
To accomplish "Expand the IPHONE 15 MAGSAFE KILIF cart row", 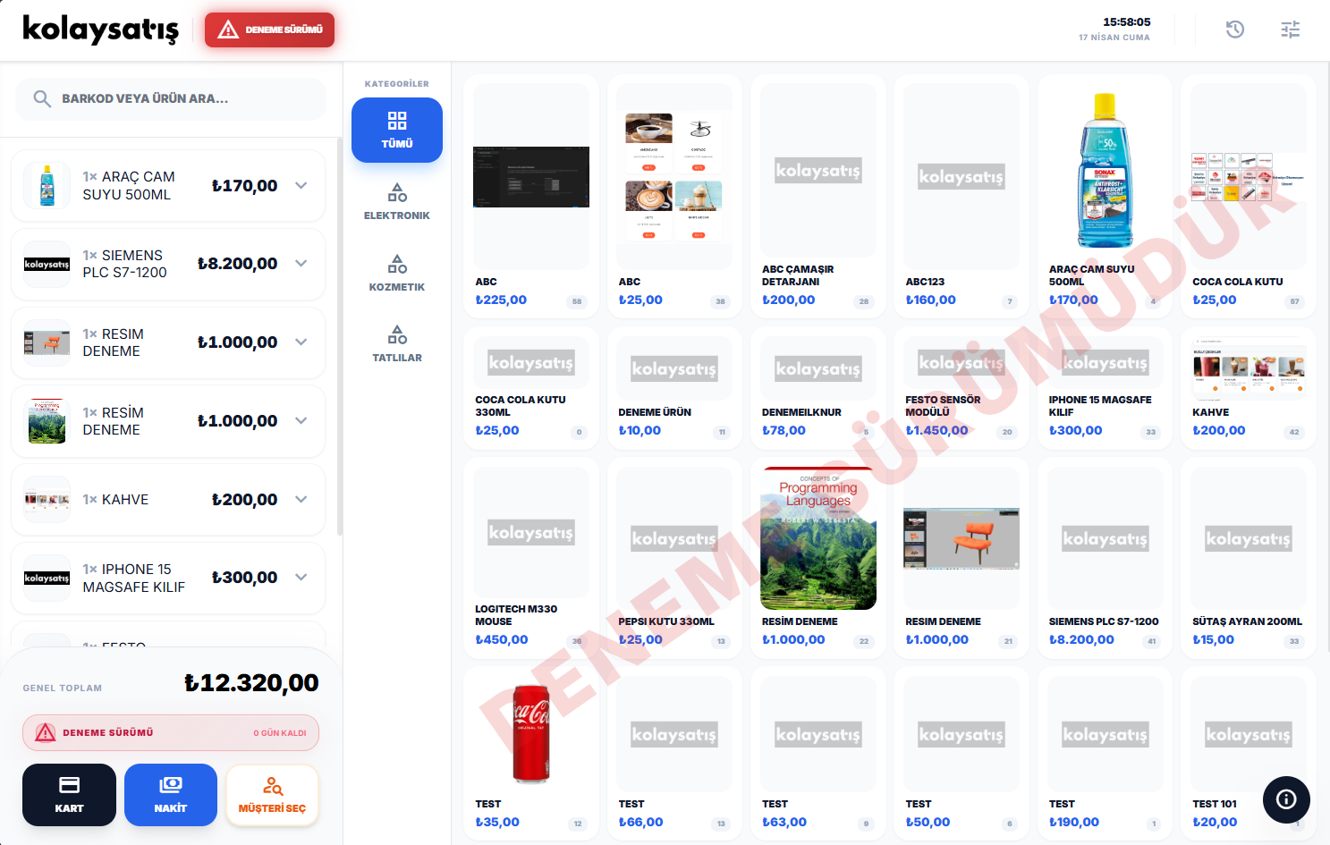I will pyautogui.click(x=301, y=578).
